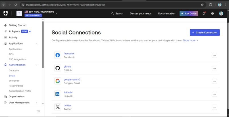
Task: Bookmark this page with star icon
Action: click(x=202, y=5)
